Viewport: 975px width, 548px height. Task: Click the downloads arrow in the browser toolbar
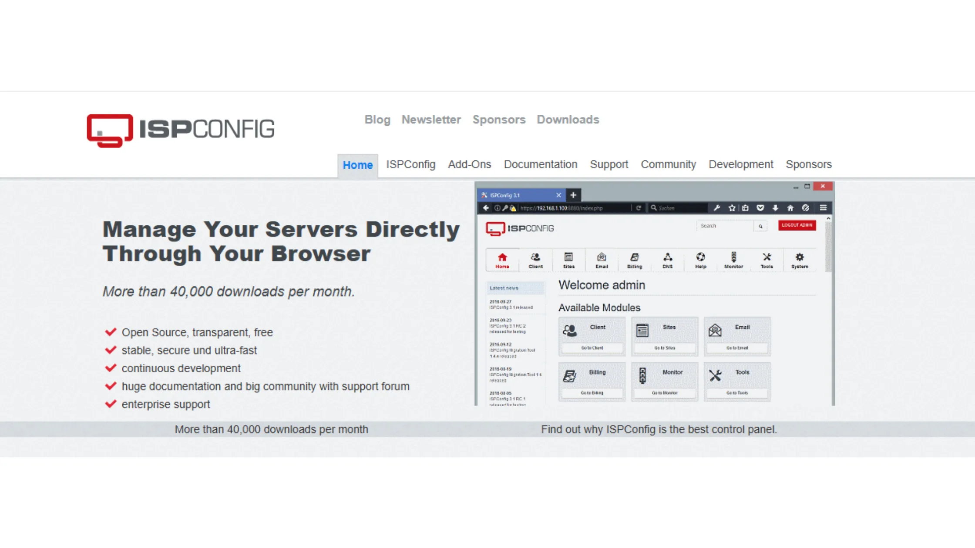(x=775, y=208)
